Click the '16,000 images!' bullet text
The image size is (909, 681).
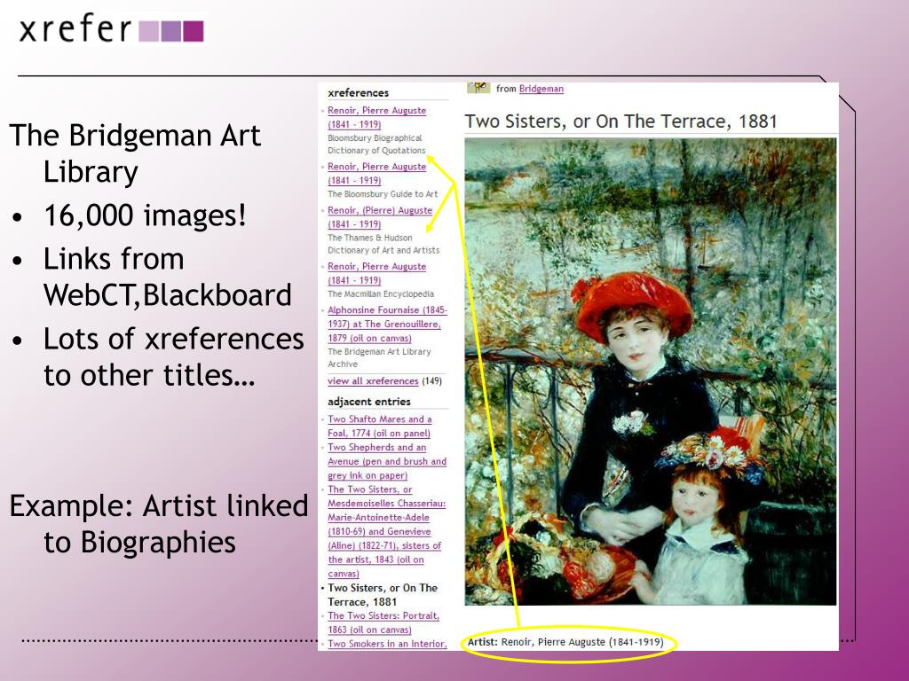(145, 215)
